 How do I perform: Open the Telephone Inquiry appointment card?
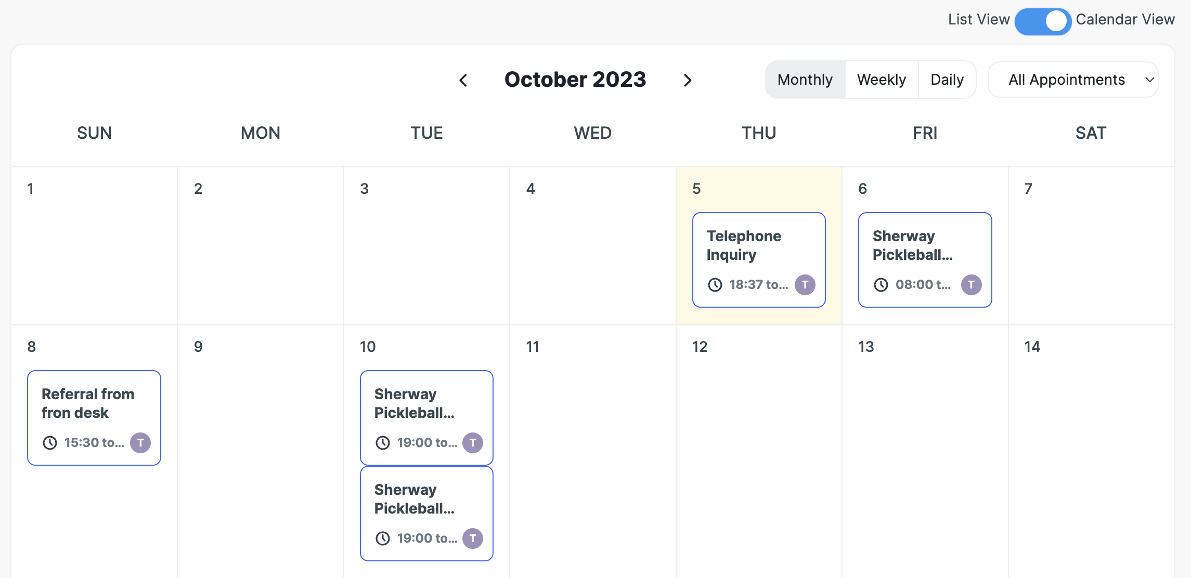tap(758, 245)
